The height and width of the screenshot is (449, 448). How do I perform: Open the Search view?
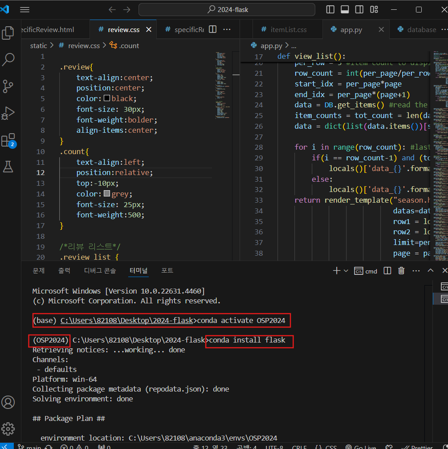pyautogui.click(x=8, y=60)
